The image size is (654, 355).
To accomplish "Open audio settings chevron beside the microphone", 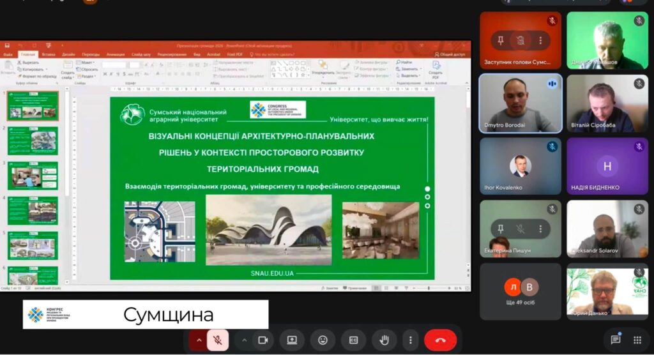I will click(x=199, y=340).
